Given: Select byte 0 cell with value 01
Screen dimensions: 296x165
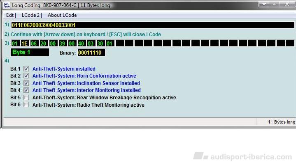Looking at the screenshot, I should coord(15,44).
